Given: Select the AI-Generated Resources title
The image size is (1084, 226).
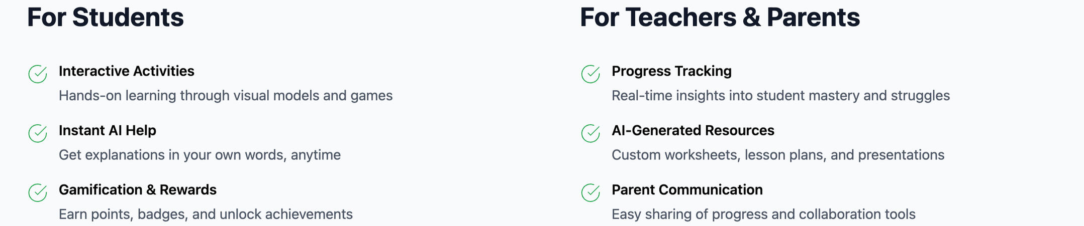Looking at the screenshot, I should [693, 130].
